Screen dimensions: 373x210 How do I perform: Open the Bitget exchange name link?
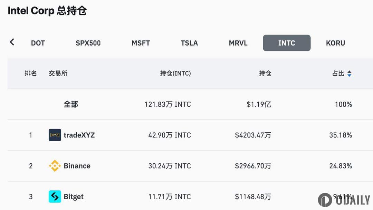point(74,197)
